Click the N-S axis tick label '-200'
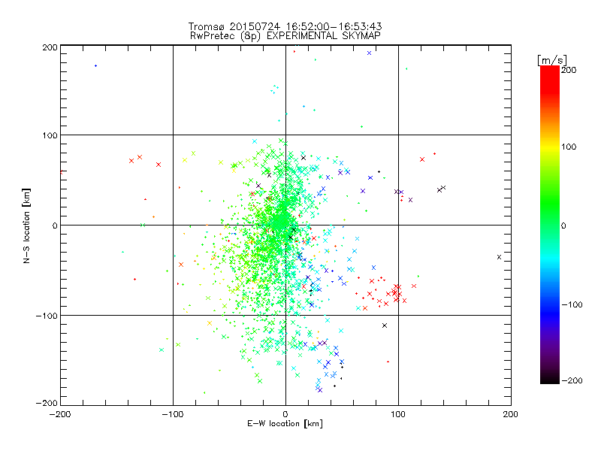This screenshot has width=601, height=451. tap(47, 403)
